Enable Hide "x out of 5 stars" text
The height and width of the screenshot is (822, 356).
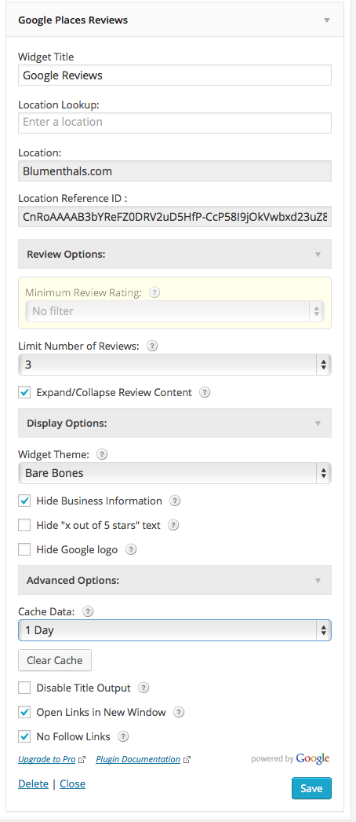(24, 525)
